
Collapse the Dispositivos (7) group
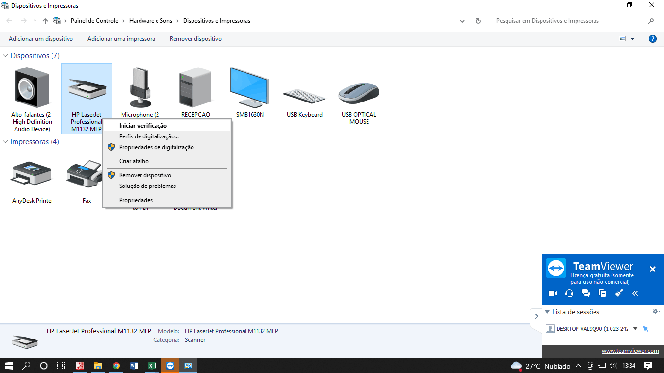(x=6, y=56)
